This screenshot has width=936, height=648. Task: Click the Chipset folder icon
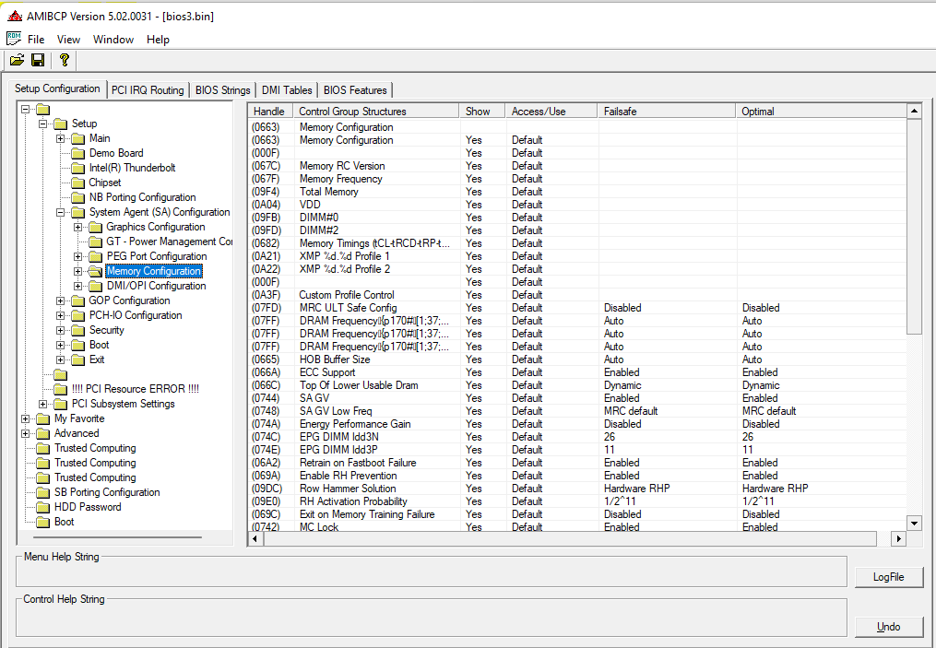pyautogui.click(x=78, y=183)
